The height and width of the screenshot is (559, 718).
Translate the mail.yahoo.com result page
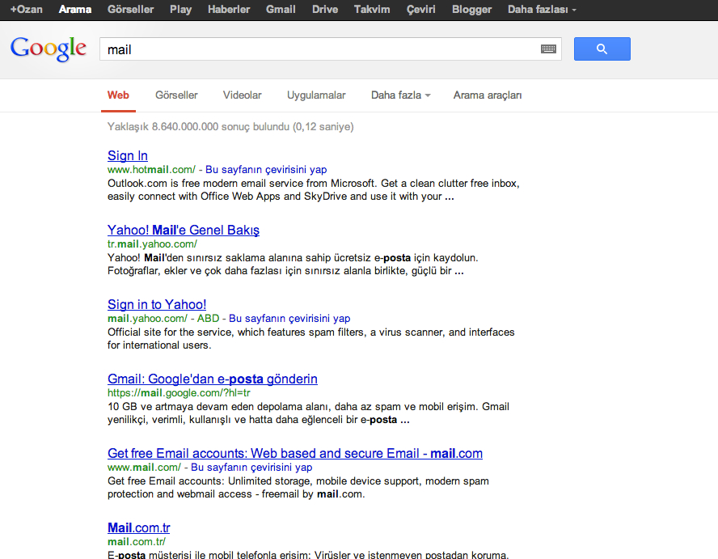coord(289,319)
